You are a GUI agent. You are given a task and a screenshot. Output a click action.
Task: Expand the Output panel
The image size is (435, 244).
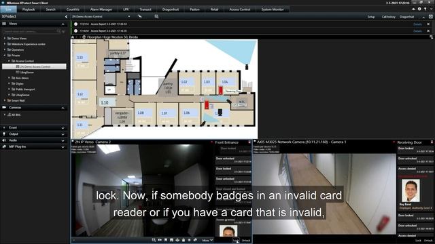(63, 134)
